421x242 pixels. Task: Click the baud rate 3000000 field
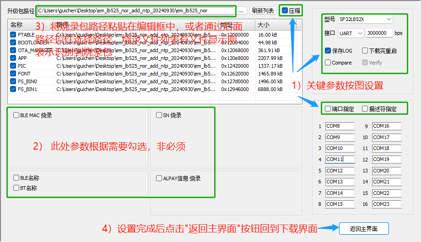(x=379, y=33)
